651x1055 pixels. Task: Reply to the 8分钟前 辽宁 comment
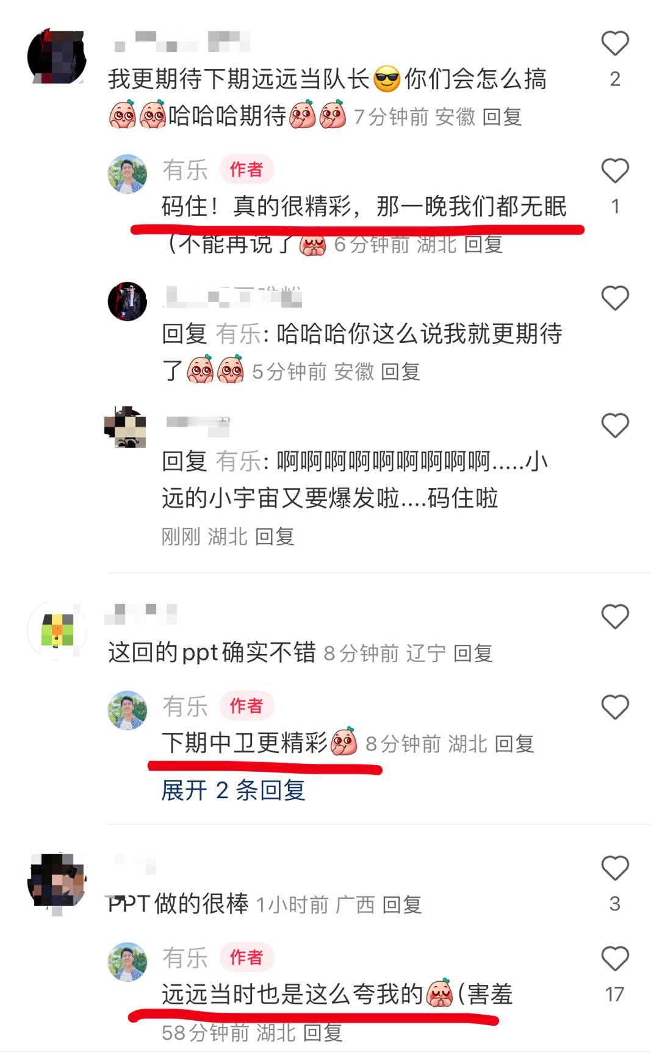click(473, 654)
